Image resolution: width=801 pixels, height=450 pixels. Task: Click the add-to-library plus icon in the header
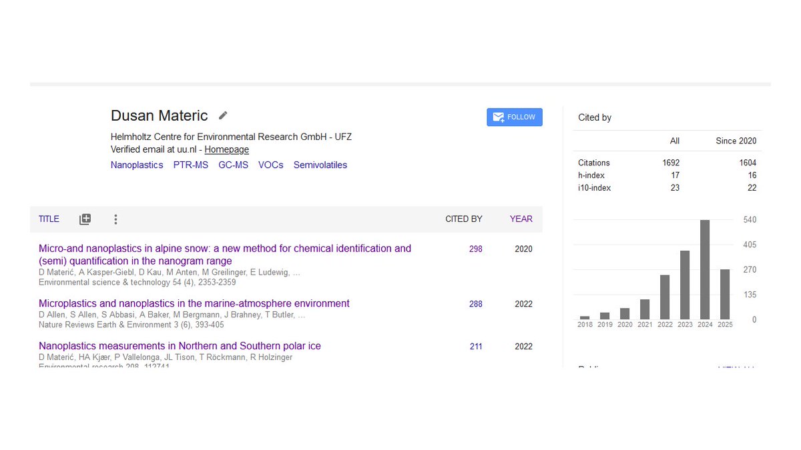[x=85, y=219]
